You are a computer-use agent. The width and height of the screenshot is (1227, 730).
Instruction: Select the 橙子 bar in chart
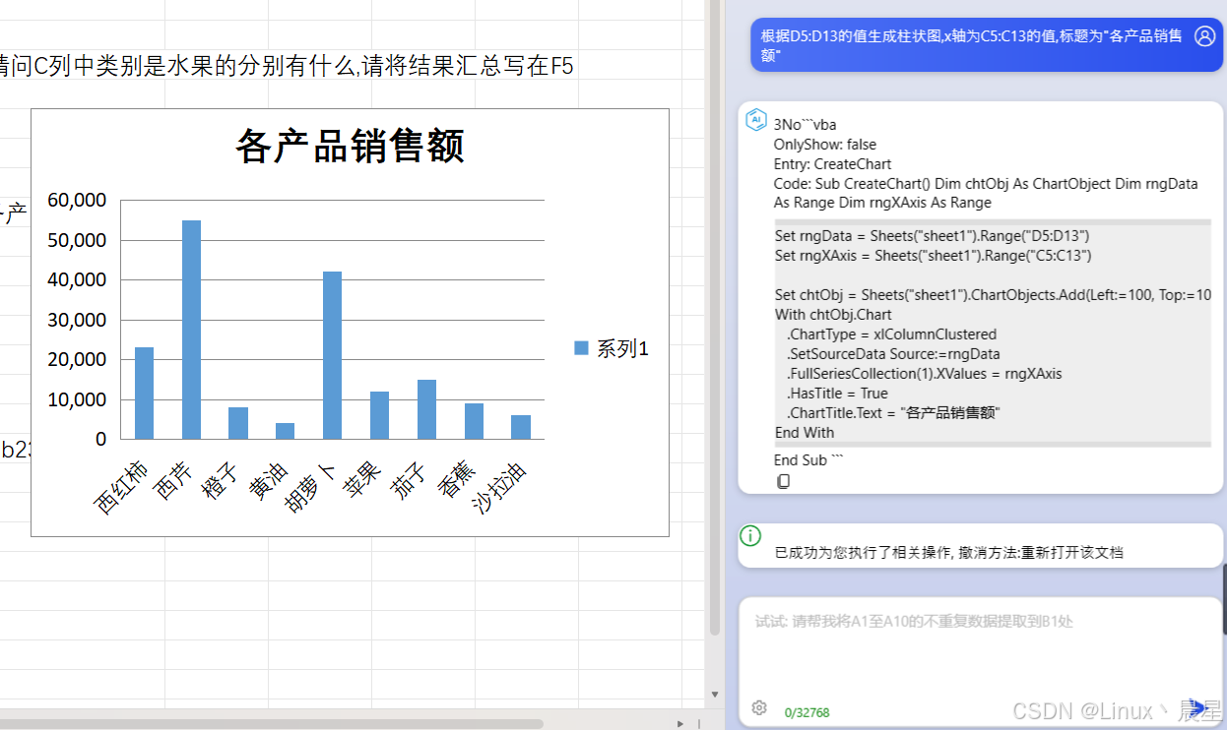(x=238, y=423)
